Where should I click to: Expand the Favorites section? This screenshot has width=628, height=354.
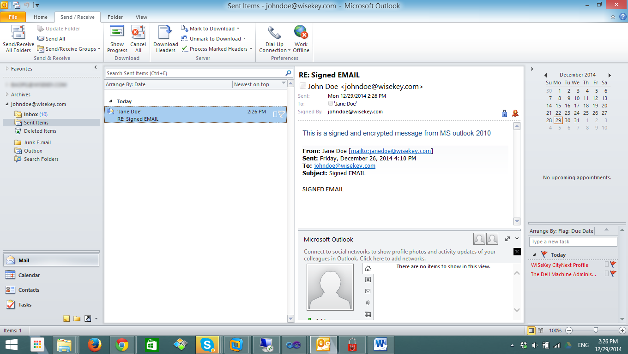(7, 69)
